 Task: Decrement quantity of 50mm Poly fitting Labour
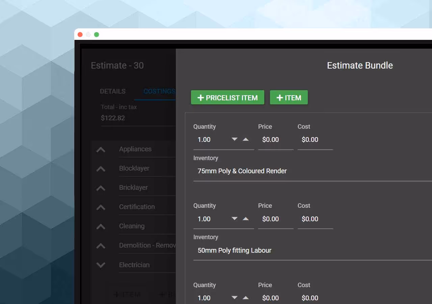[235, 218]
